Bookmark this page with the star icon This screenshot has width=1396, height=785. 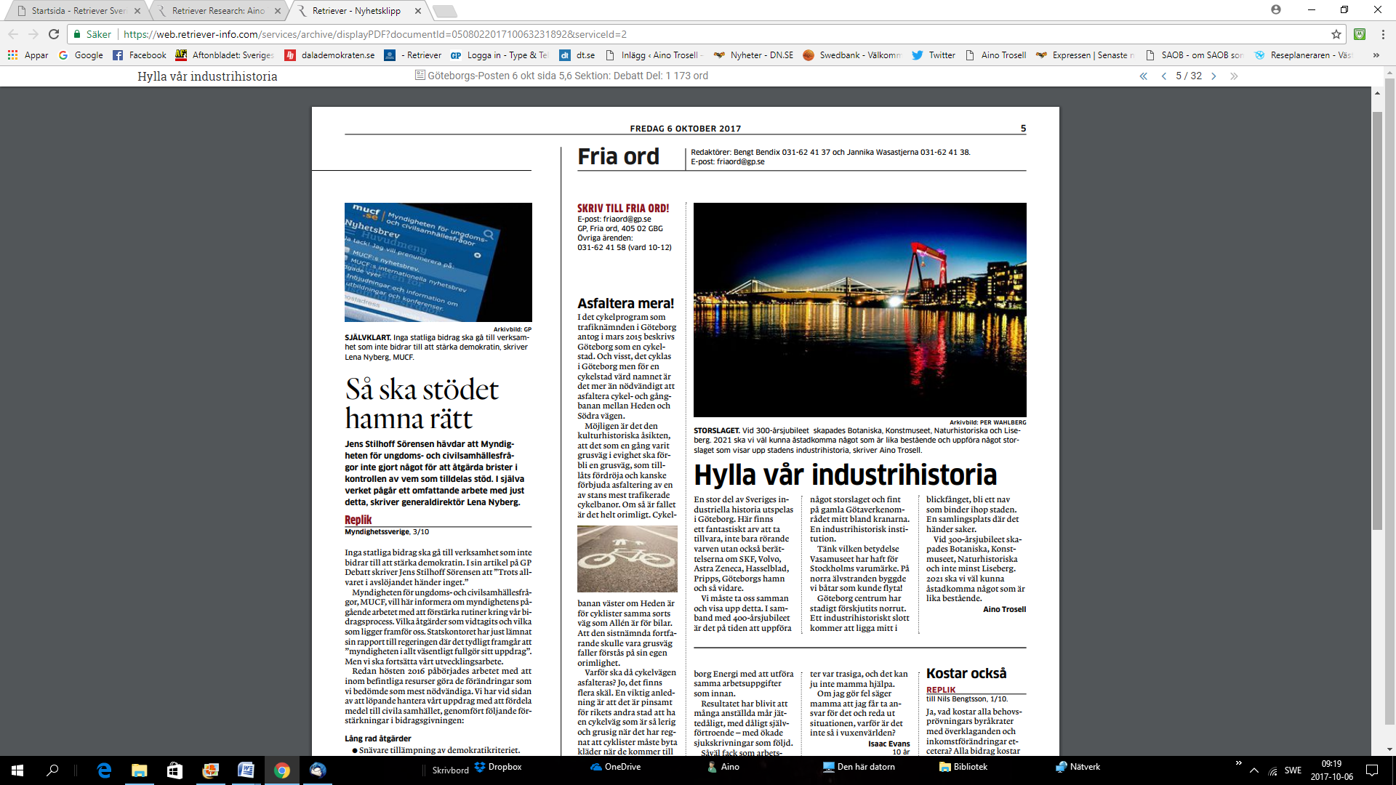point(1336,34)
